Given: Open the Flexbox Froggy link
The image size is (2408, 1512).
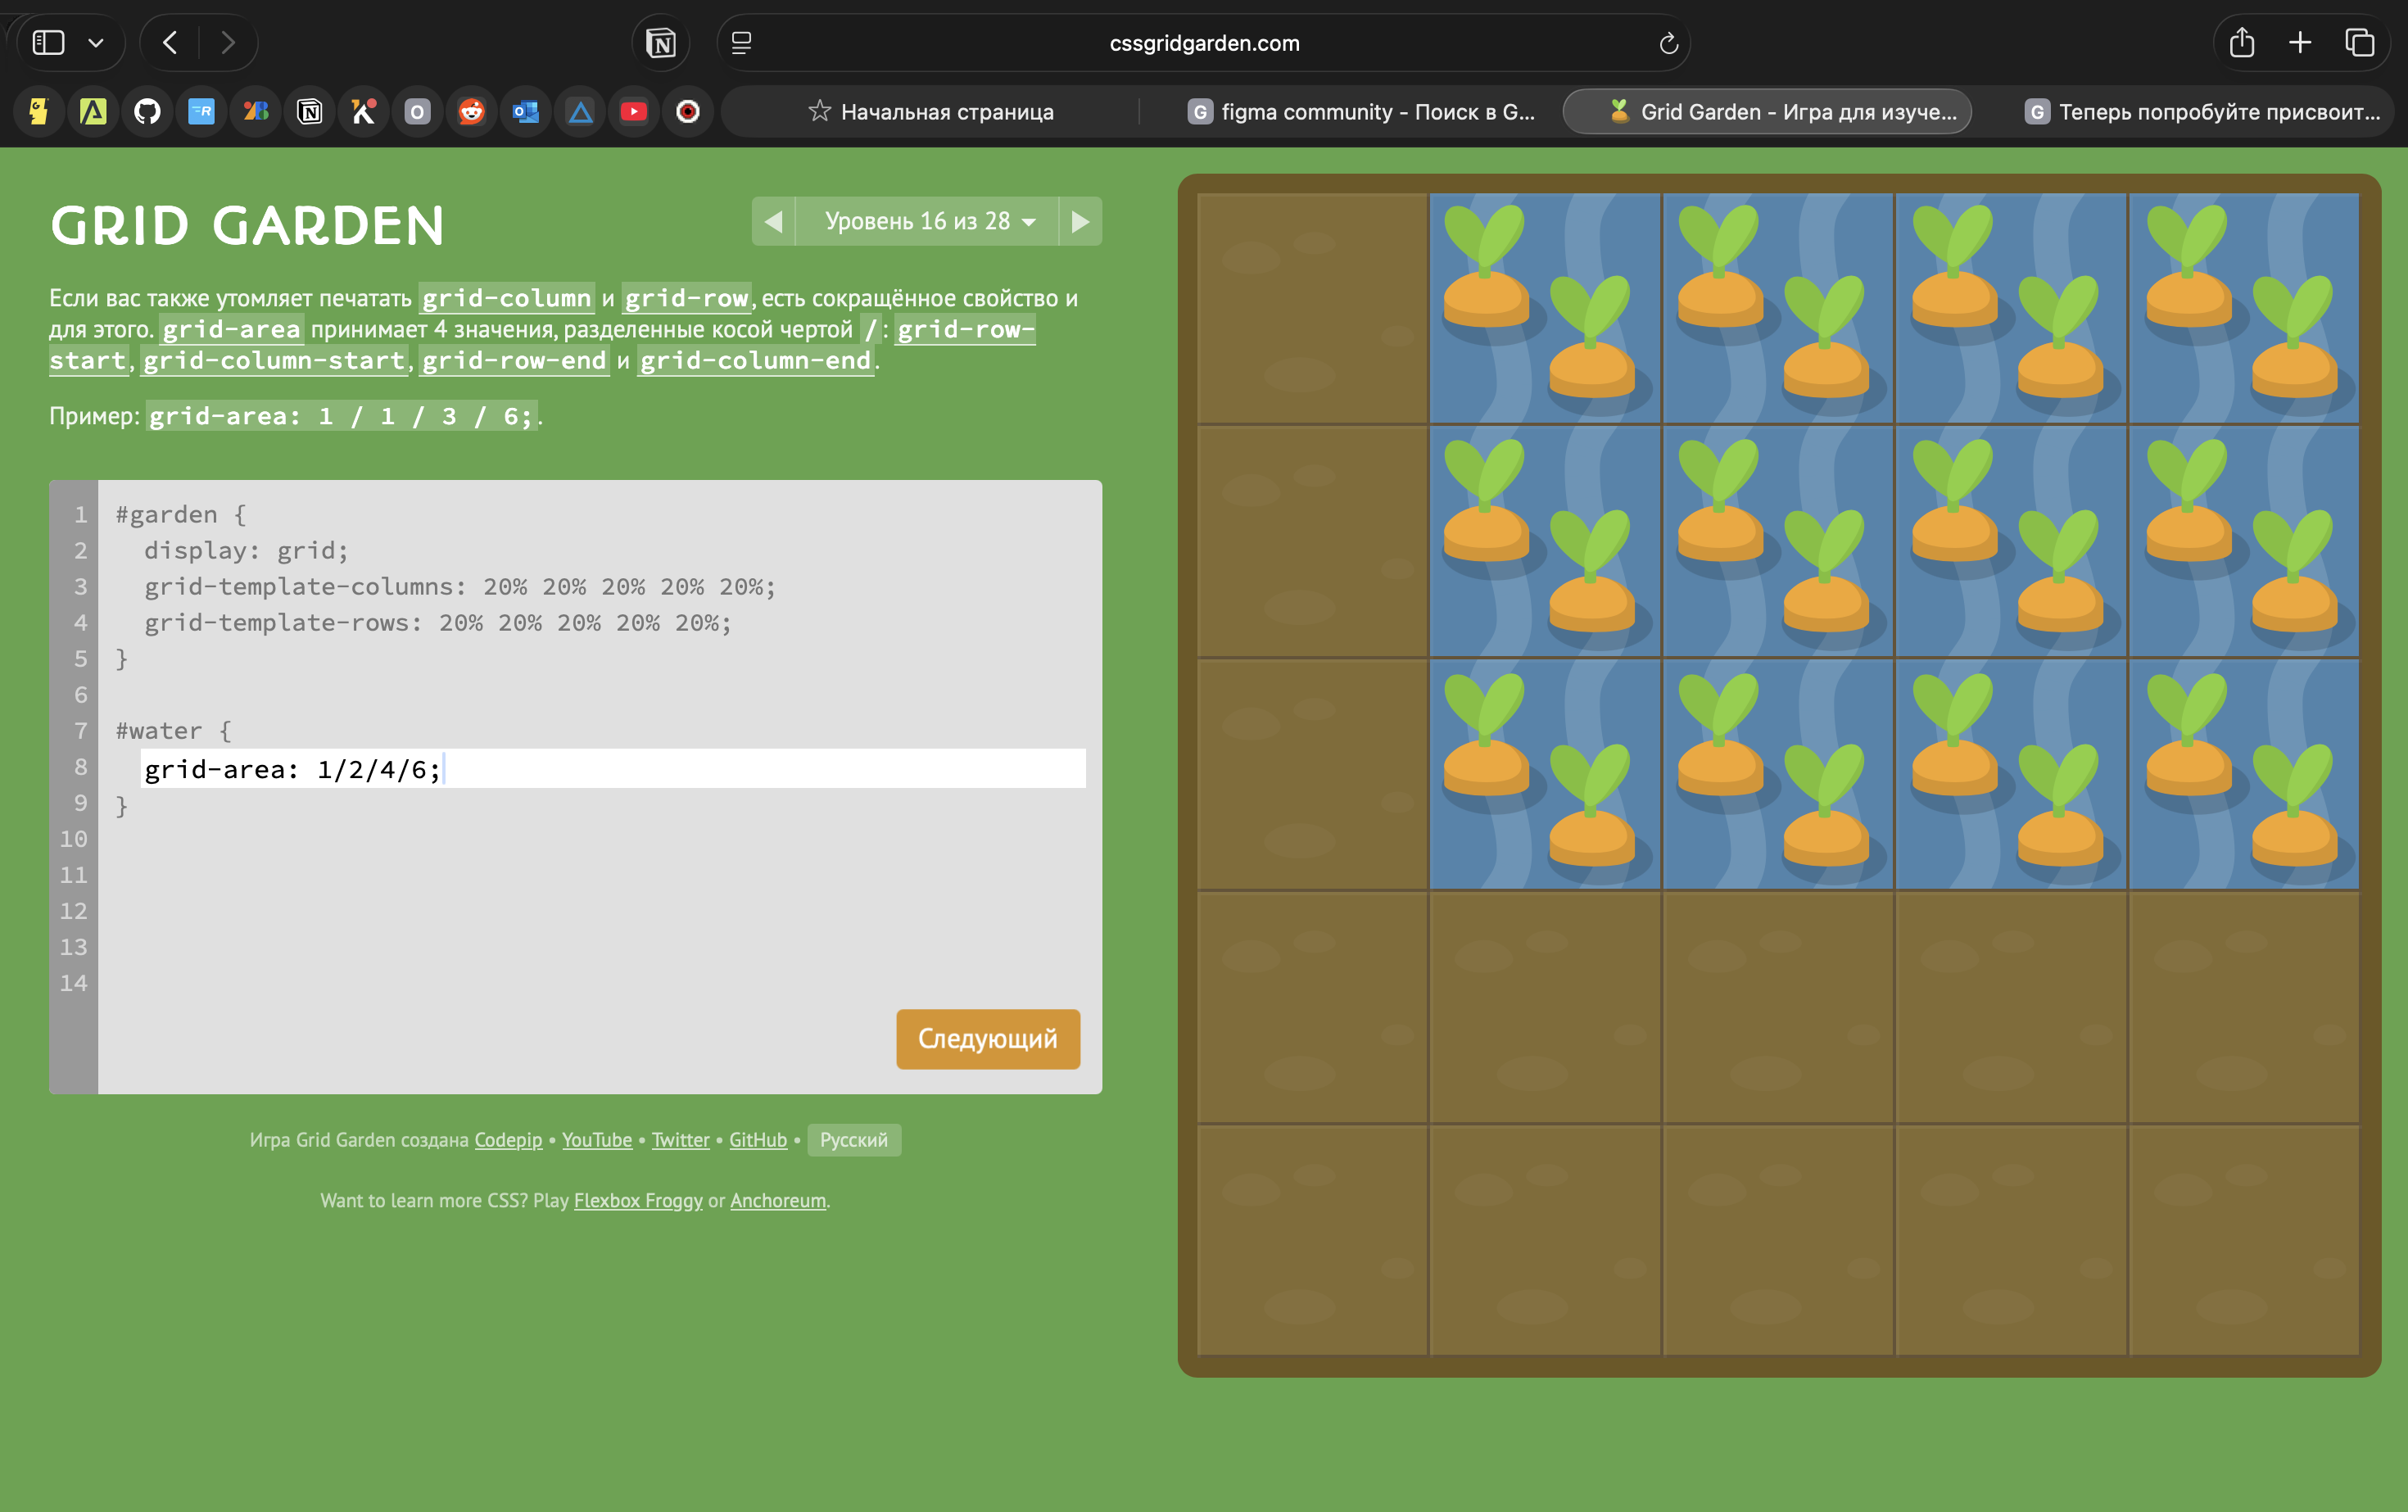Looking at the screenshot, I should point(638,1200).
